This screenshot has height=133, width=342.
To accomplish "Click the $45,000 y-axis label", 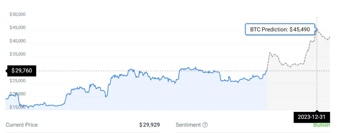I will tap(17, 28).
